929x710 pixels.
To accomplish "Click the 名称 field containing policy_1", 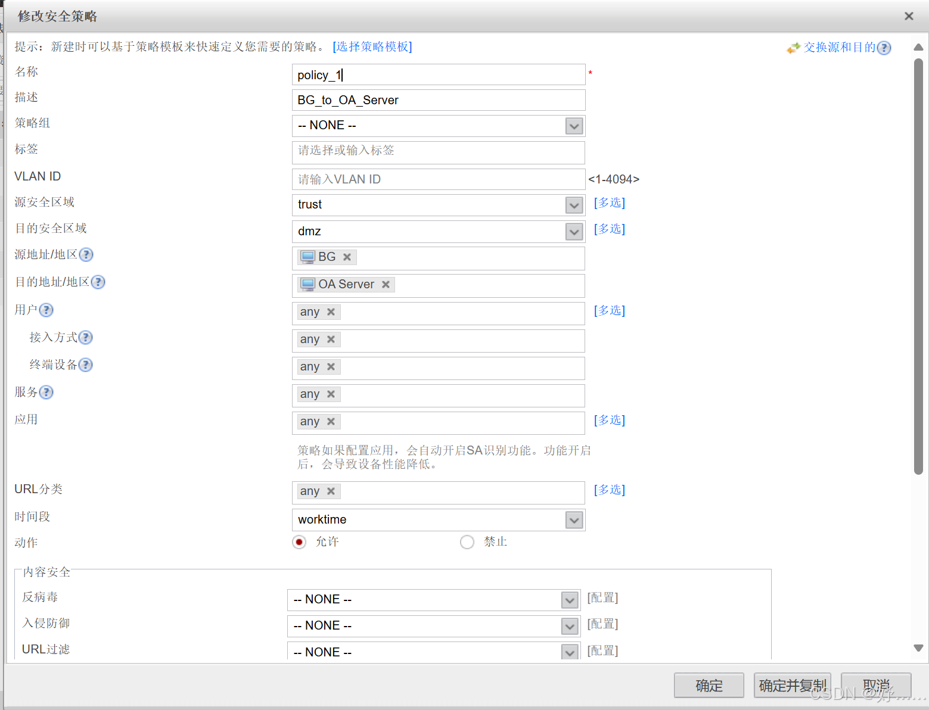I will click(x=439, y=75).
